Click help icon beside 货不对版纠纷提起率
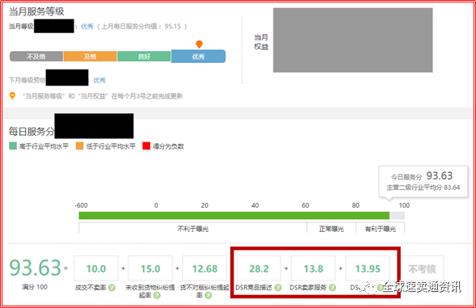 tap(208, 295)
